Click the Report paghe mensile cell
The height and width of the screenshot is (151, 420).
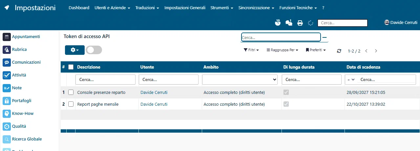coord(107,104)
